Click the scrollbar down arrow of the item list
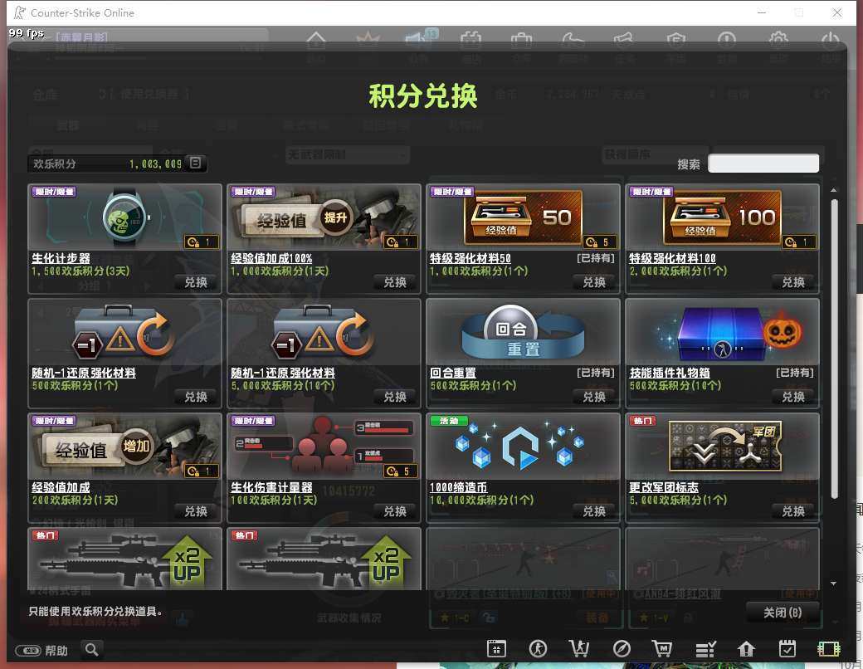This screenshot has height=669, width=863. pos(833,584)
